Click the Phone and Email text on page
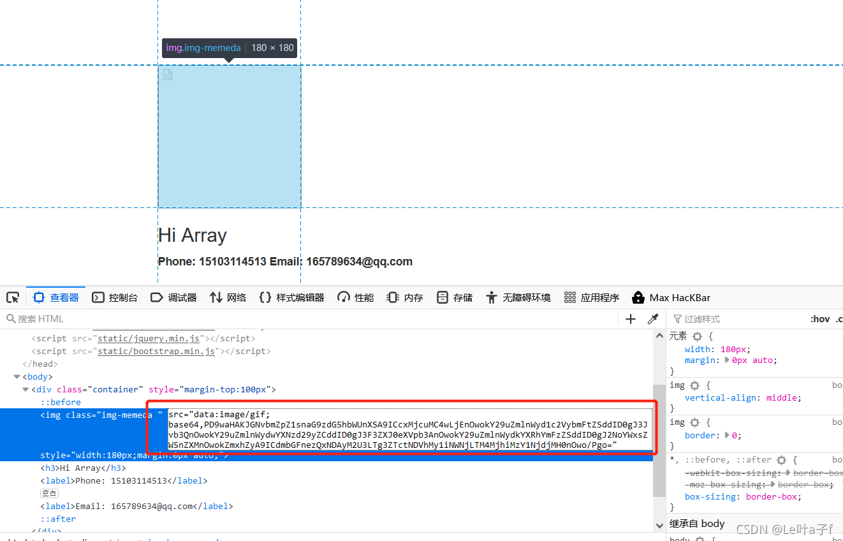The width and height of the screenshot is (843, 541). click(285, 262)
